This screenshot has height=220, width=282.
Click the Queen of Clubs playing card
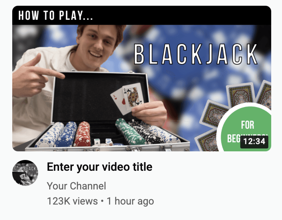[133, 96]
